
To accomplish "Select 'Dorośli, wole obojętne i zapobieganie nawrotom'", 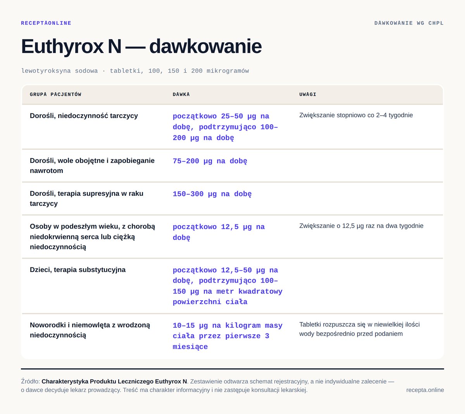I will (x=92, y=166).
